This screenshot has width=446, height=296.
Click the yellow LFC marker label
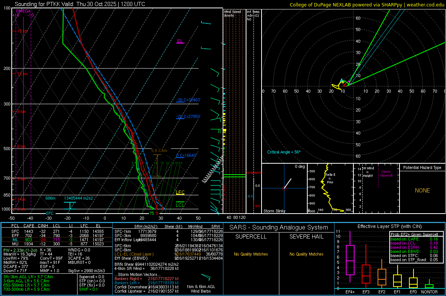(x=180, y=192)
